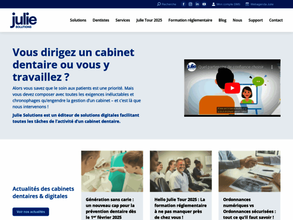
Task: Open the Facebook social icon
Action: coord(183,4)
